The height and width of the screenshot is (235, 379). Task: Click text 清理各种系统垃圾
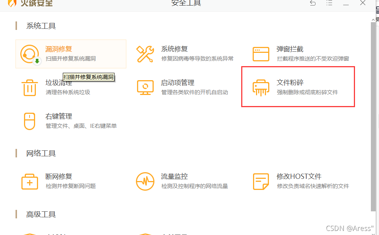click(x=68, y=92)
